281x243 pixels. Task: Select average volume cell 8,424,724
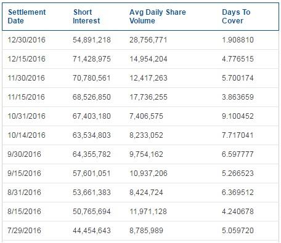pyautogui.click(x=146, y=193)
